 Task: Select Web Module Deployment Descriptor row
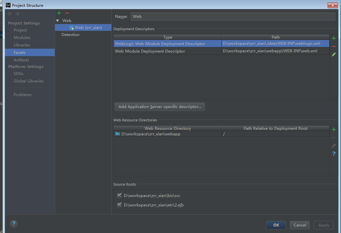tap(221, 51)
